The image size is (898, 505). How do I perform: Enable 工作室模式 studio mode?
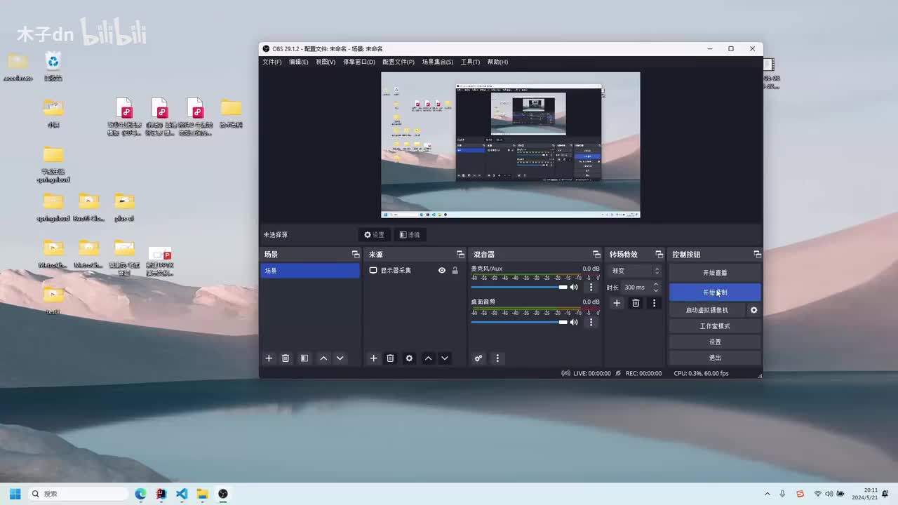(715, 326)
